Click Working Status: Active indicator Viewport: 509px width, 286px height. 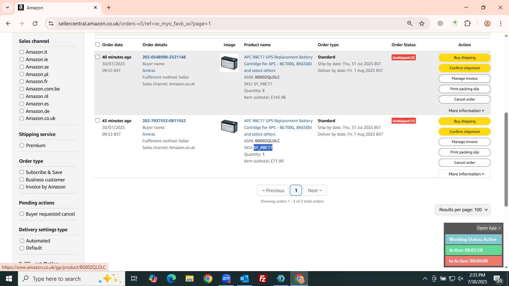(x=473, y=239)
